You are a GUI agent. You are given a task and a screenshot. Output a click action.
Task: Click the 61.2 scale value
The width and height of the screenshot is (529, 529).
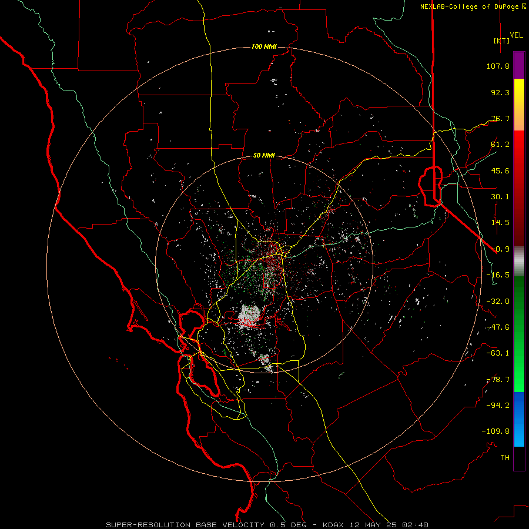click(x=500, y=145)
